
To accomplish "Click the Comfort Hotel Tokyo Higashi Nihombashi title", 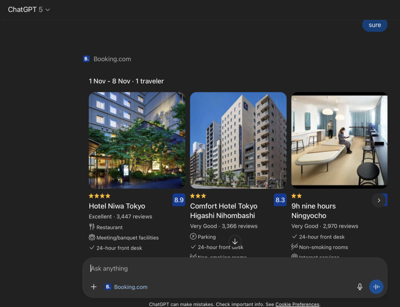I will point(223,211).
